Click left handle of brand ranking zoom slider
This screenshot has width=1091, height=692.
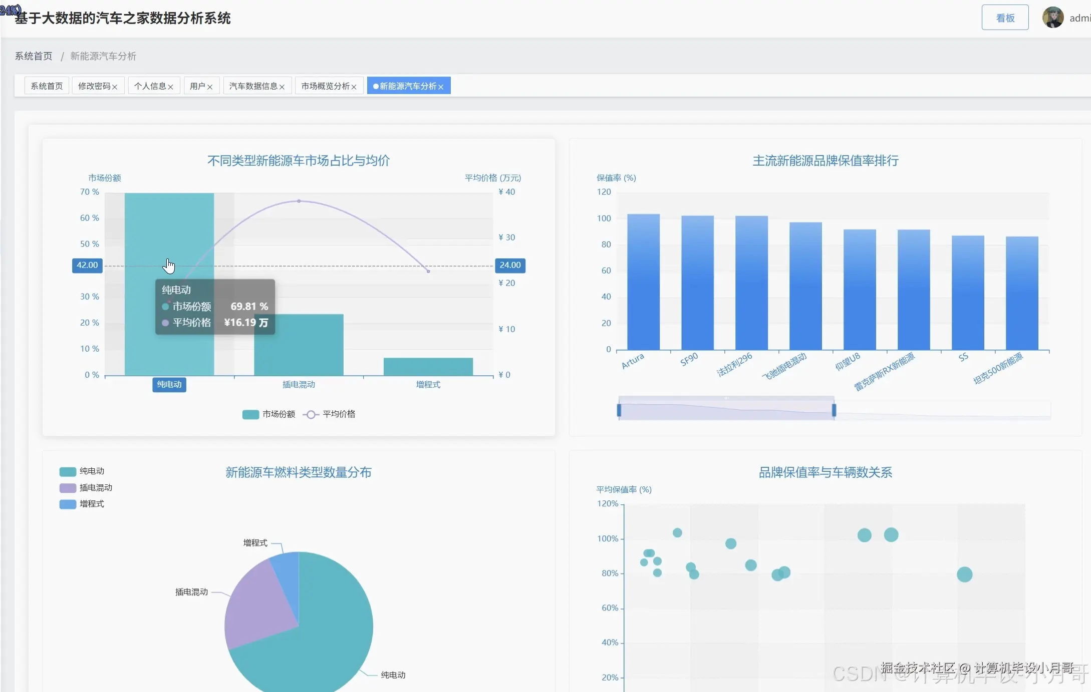coord(619,410)
